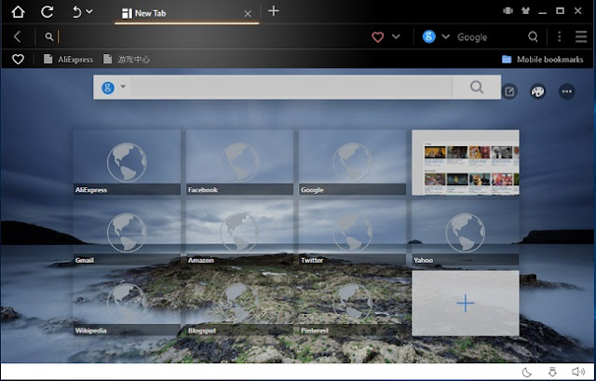Open the Facebook speed dial tile
Image resolution: width=596 pixels, height=381 pixels.
[x=239, y=162]
